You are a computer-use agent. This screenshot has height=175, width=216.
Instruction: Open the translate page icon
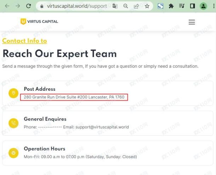click(x=115, y=6)
